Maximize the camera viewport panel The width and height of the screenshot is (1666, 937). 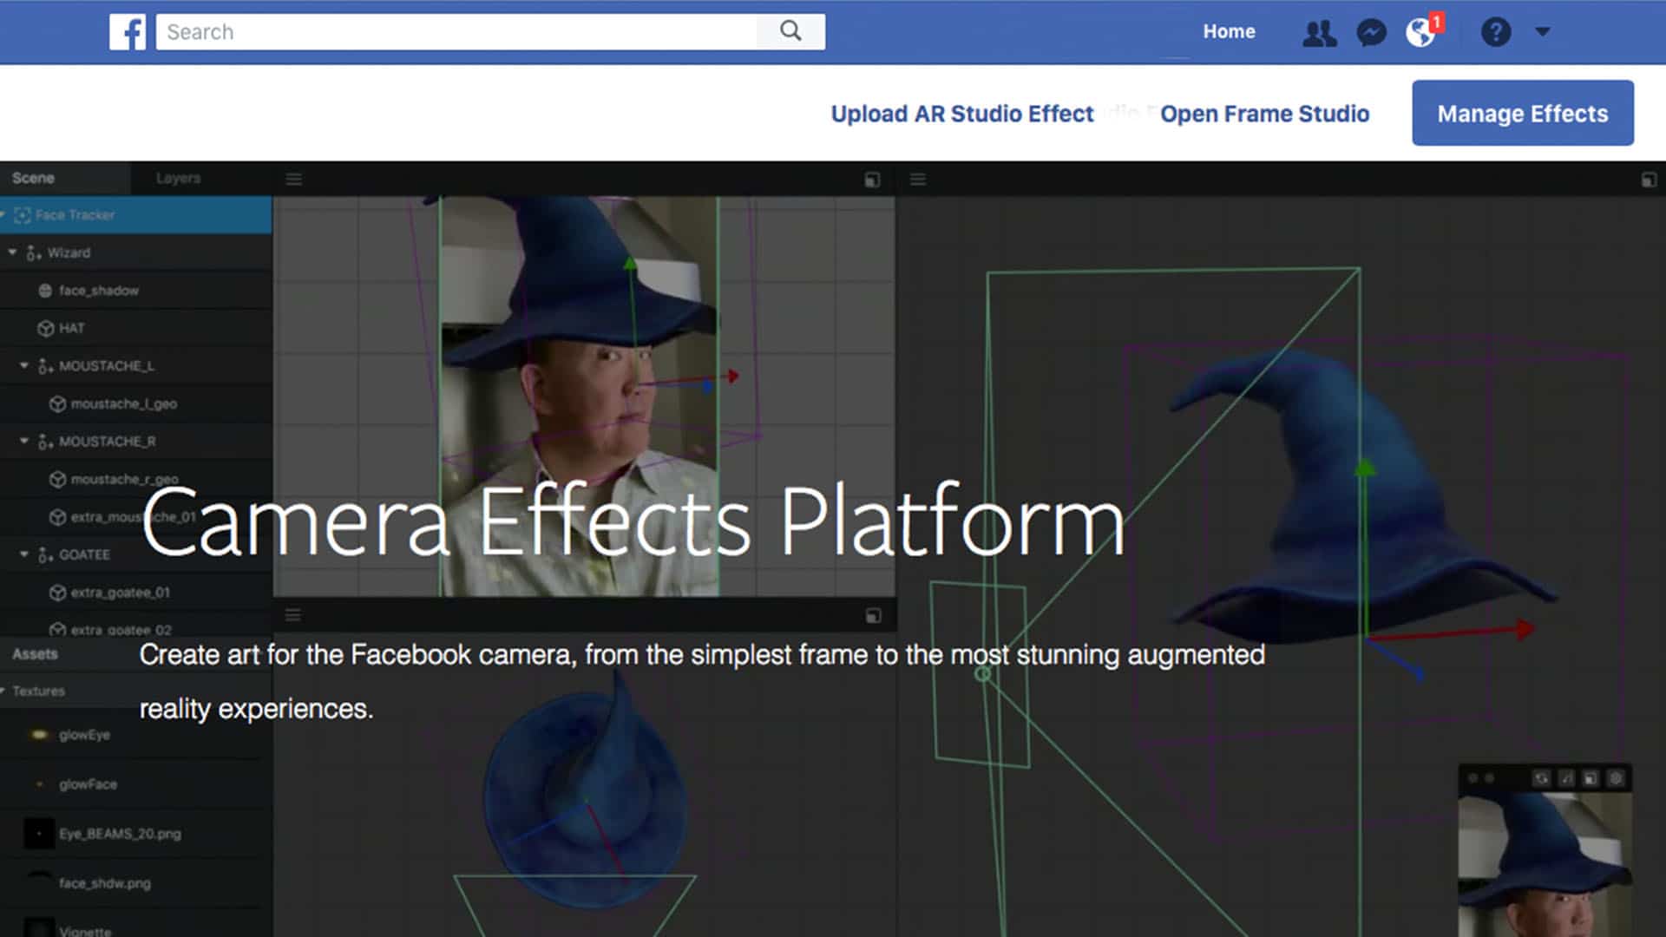[873, 180]
